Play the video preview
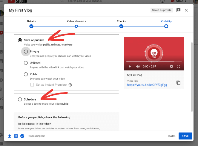 tap(130, 67)
